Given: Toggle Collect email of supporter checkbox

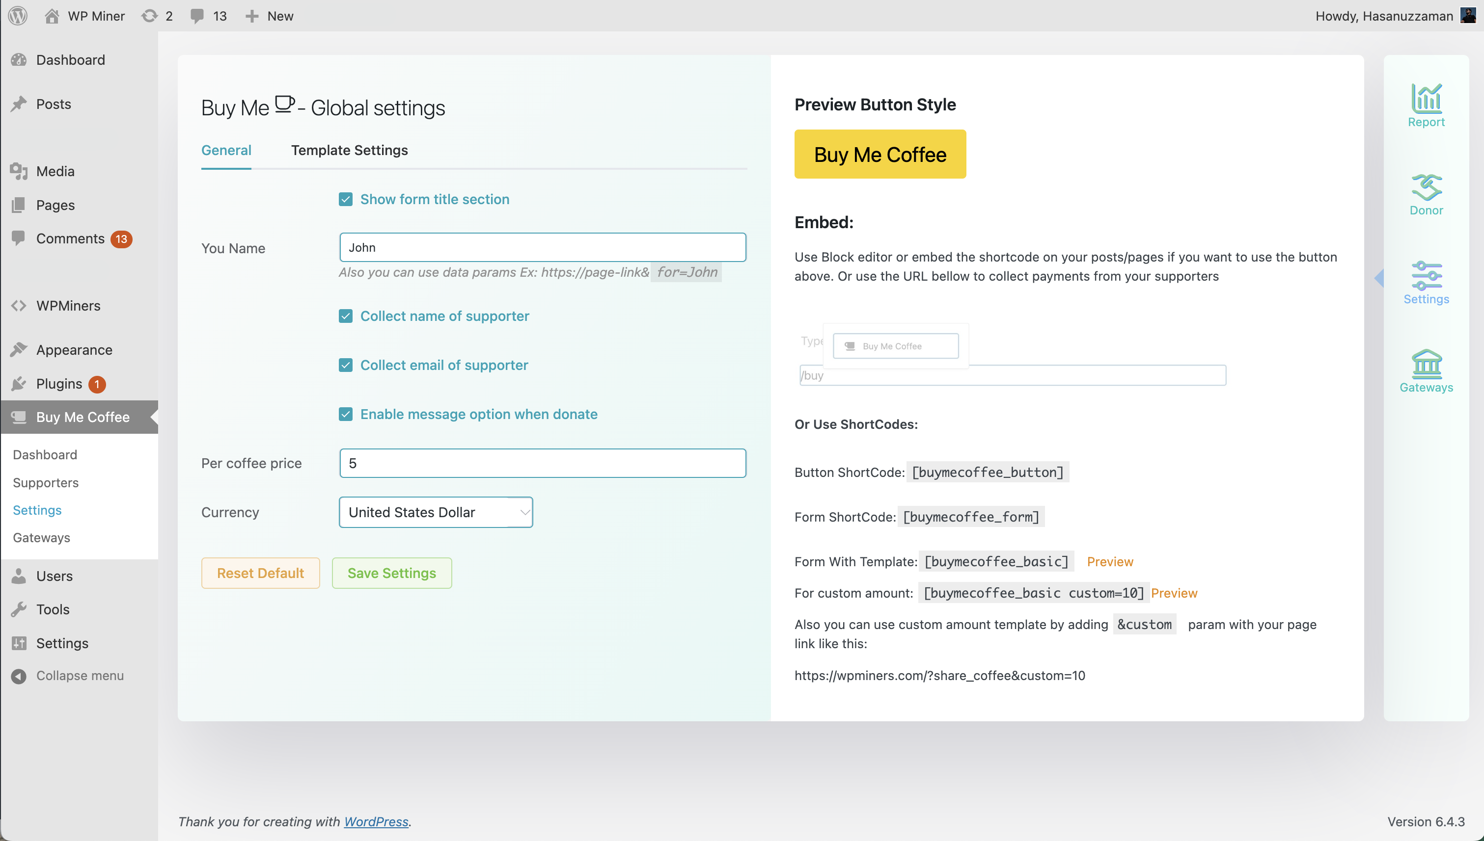Looking at the screenshot, I should point(345,365).
